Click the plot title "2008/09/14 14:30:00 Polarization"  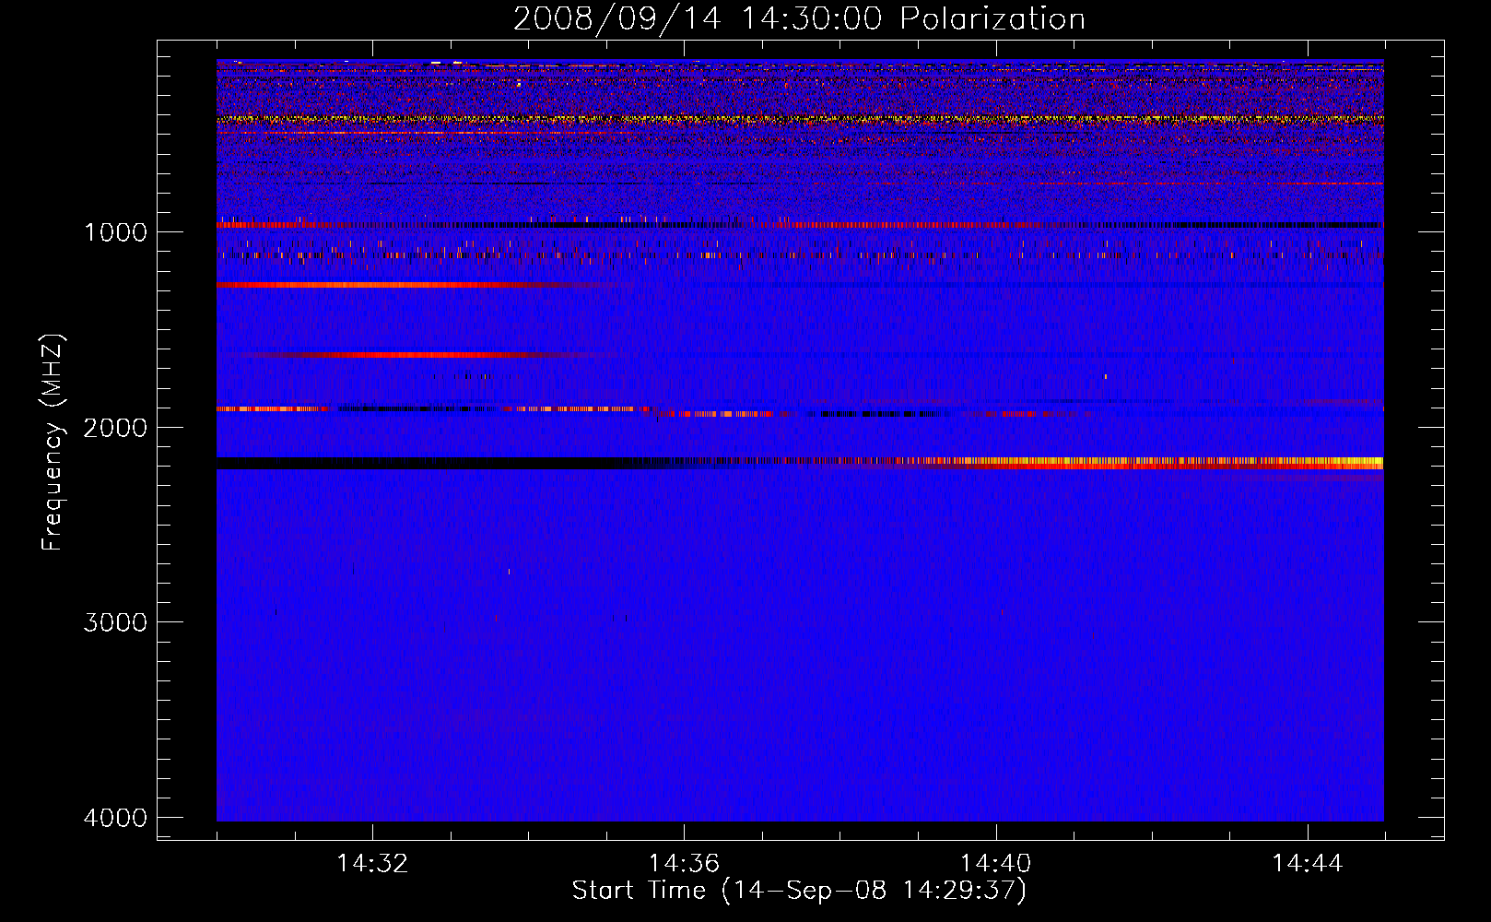click(x=799, y=19)
